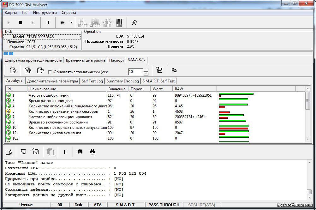The image size is (316, 210).
Task: Click the Find next binoculars icon
Action: pos(92,152)
